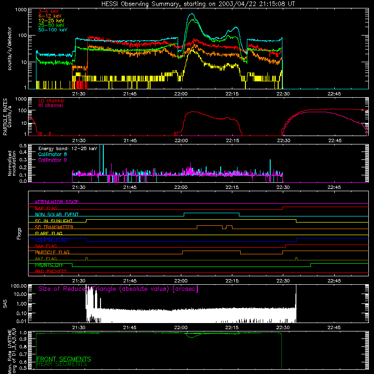Click the Size of Reduced Triangle title
374x374 pixels.
click(118, 289)
